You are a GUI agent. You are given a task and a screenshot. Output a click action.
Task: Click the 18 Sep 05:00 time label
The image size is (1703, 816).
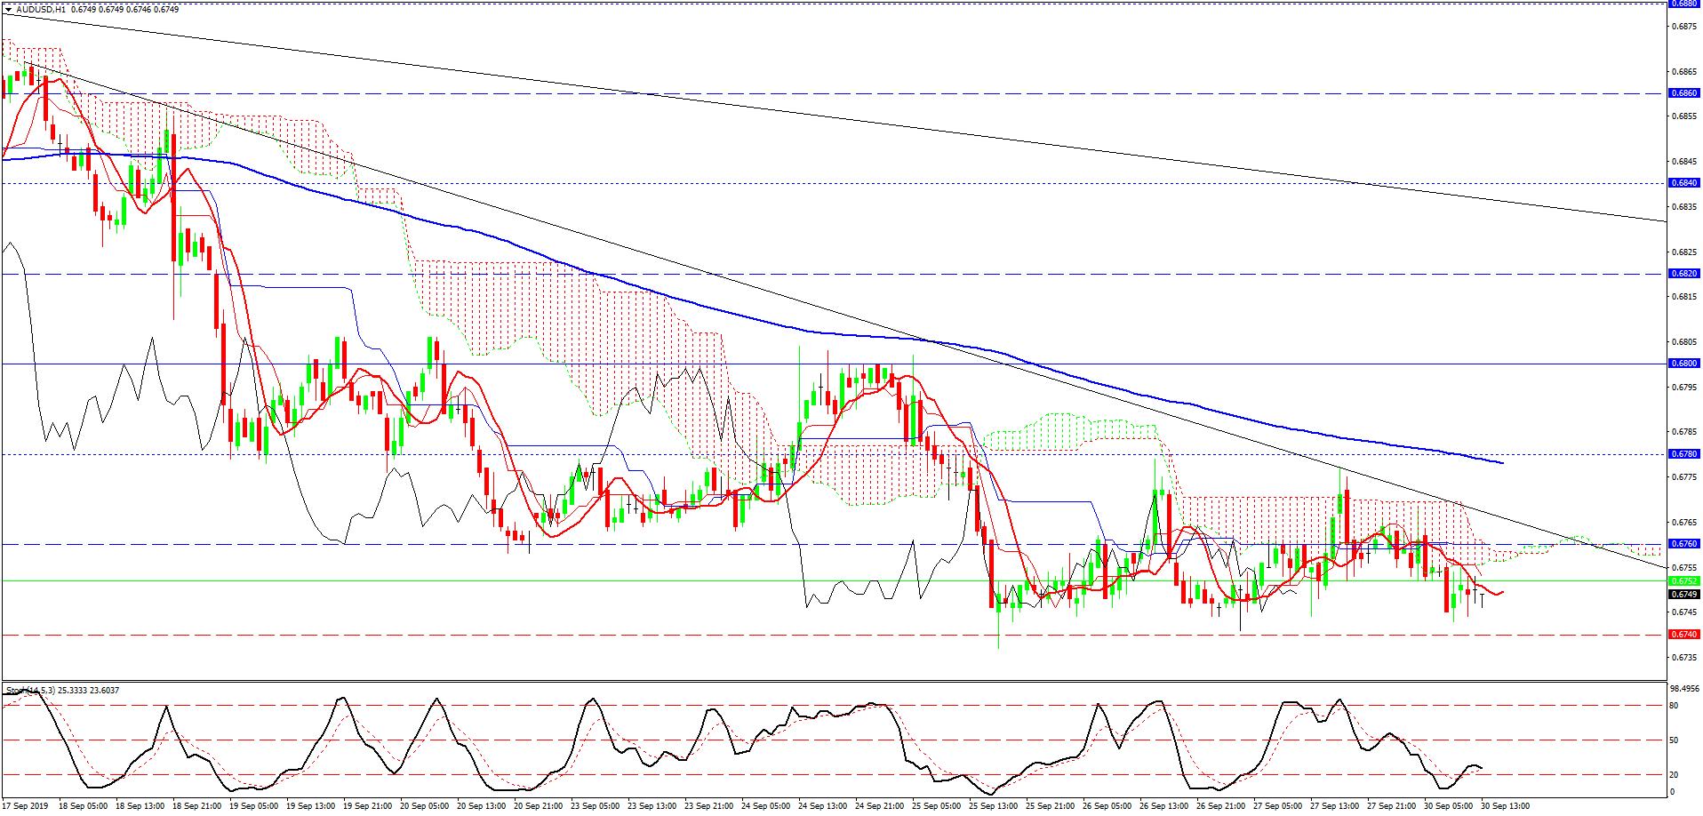coord(83,806)
